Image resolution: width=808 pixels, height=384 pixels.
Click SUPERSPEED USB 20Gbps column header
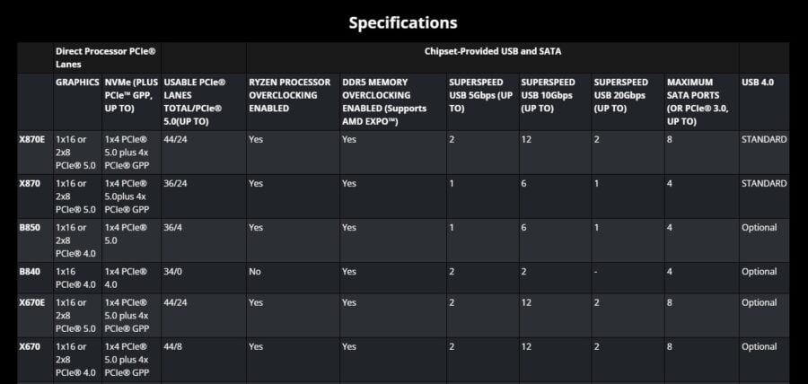click(x=621, y=95)
